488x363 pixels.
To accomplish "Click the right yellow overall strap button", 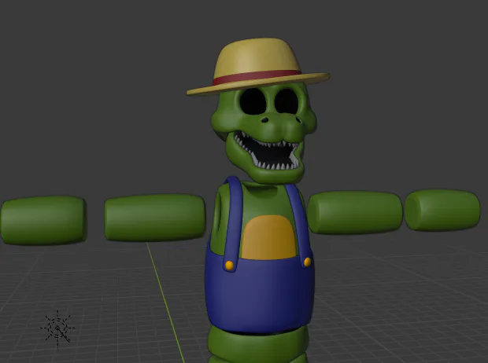I will tap(307, 262).
